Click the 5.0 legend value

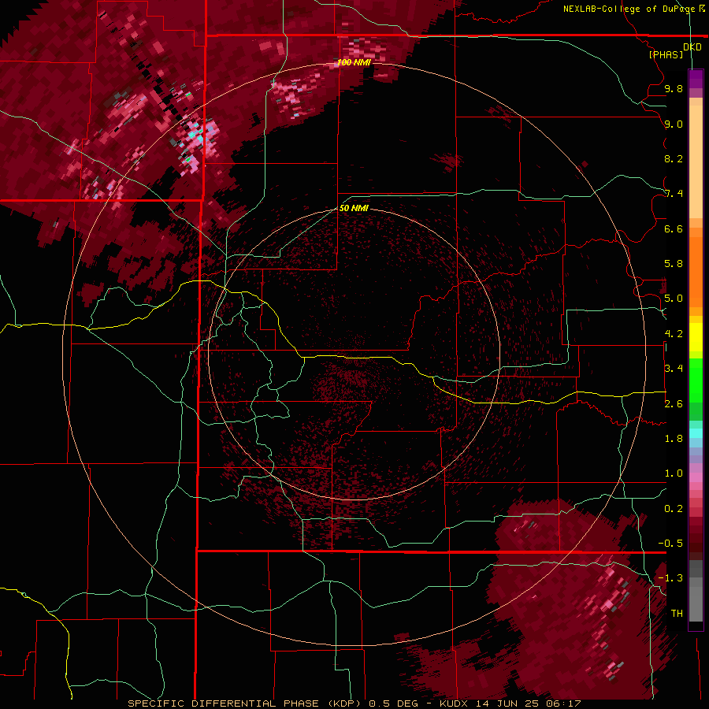[x=674, y=299]
